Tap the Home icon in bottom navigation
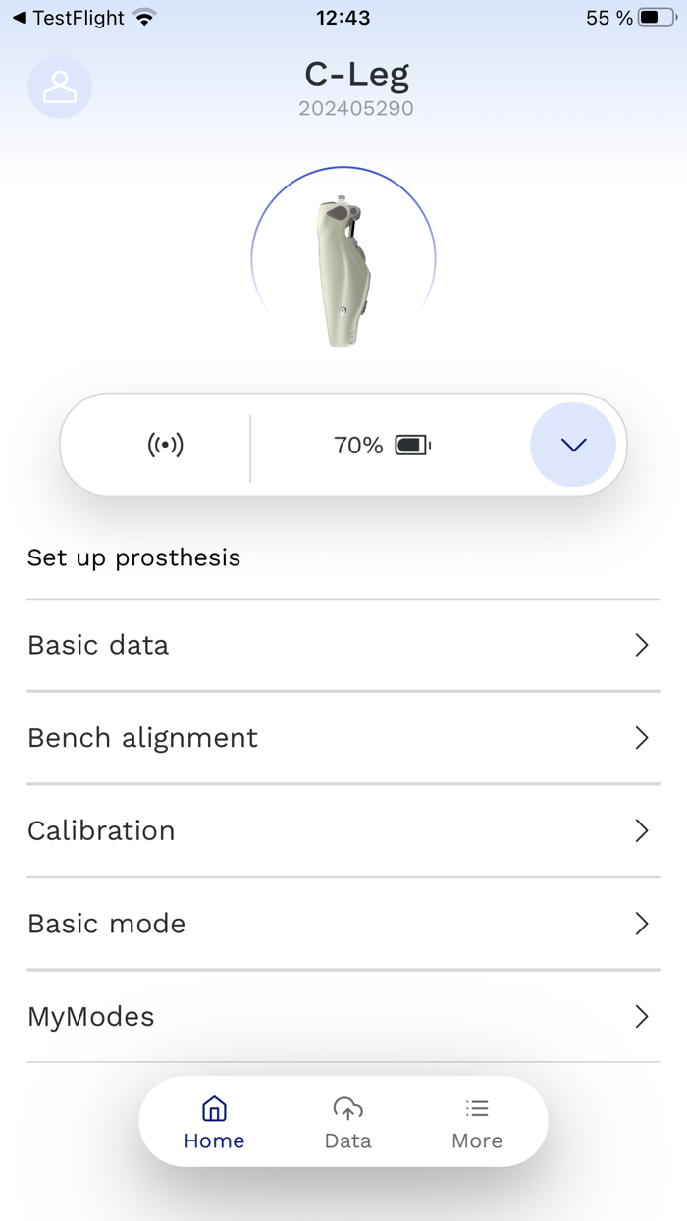 (x=214, y=1109)
